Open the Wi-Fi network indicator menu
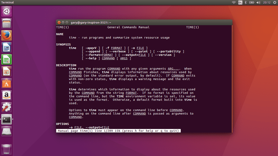Viewport: 278px width, 156px height. tap(233, 3)
